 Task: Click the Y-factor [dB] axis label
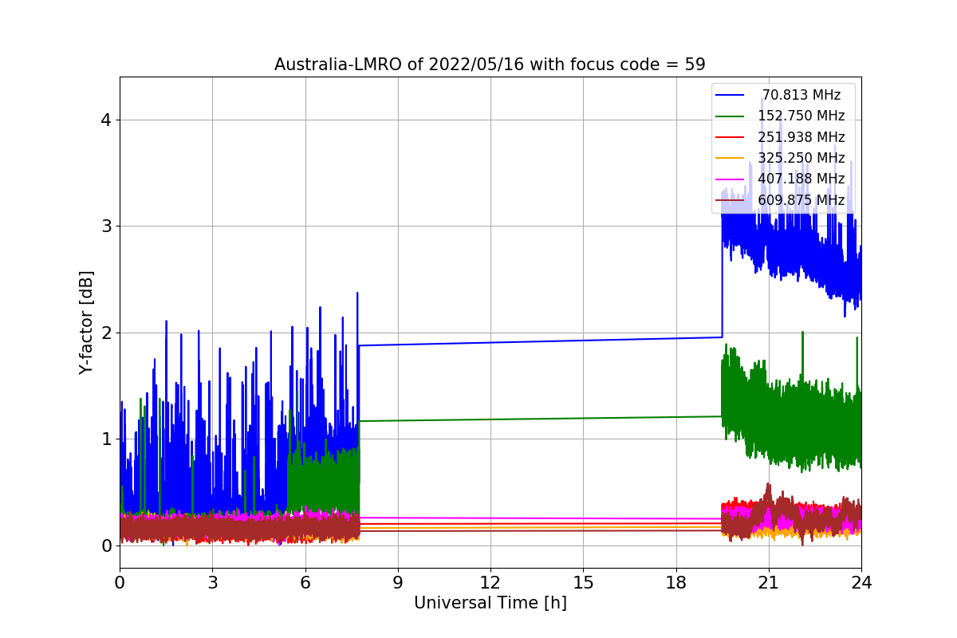[x=87, y=323]
